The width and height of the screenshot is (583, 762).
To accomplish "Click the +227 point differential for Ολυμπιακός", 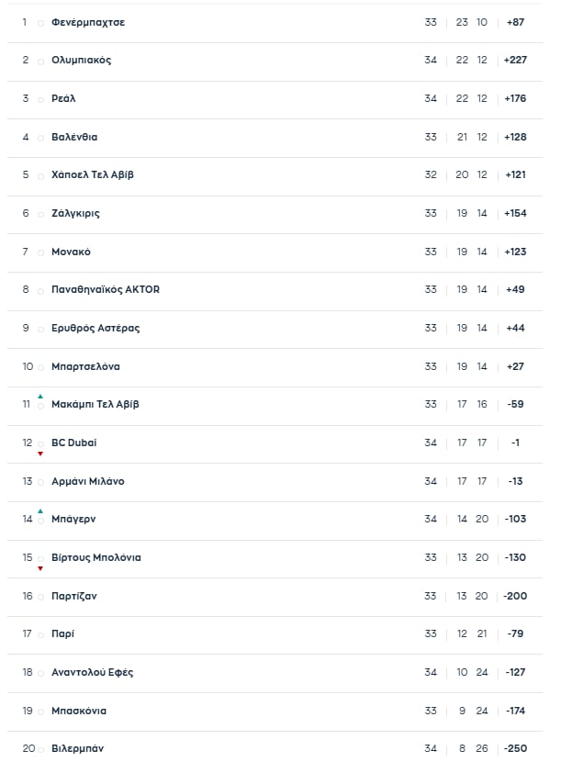I will 515,60.
